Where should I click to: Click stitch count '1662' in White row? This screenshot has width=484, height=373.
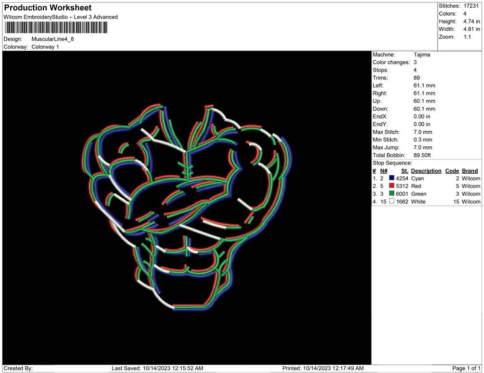tap(402, 202)
